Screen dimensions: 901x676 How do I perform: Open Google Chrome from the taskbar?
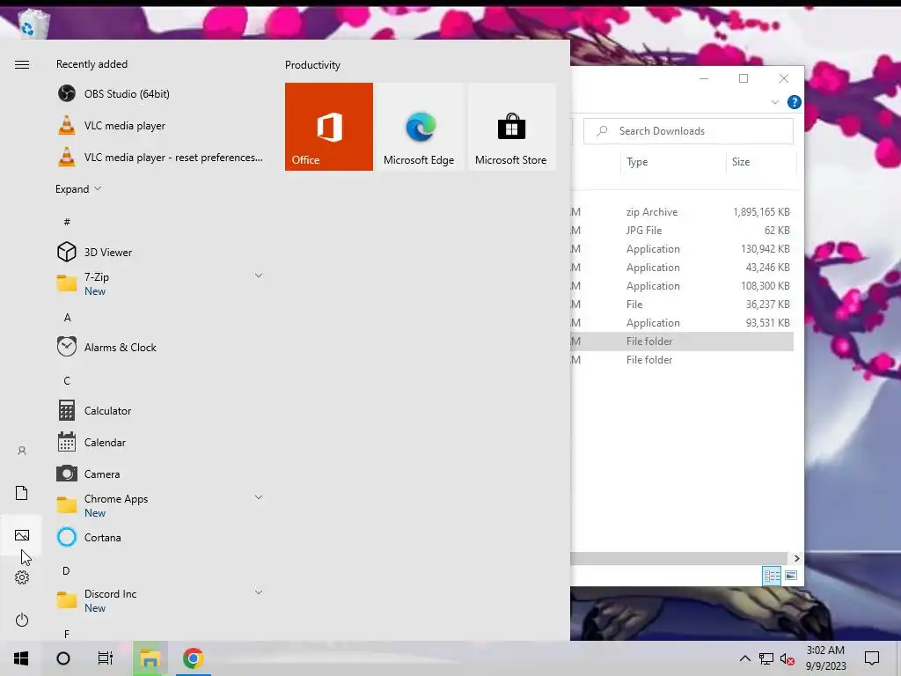tap(193, 658)
